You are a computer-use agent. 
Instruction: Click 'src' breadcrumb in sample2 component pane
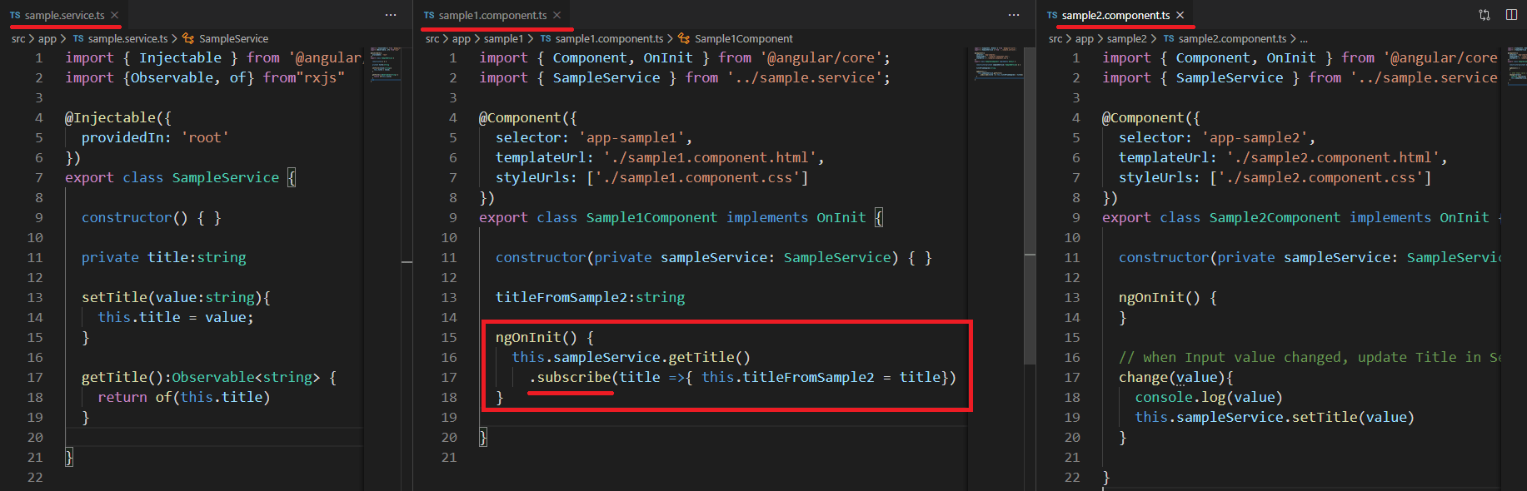click(1055, 38)
